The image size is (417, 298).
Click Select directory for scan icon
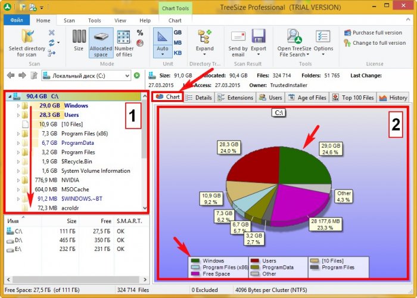click(27, 37)
